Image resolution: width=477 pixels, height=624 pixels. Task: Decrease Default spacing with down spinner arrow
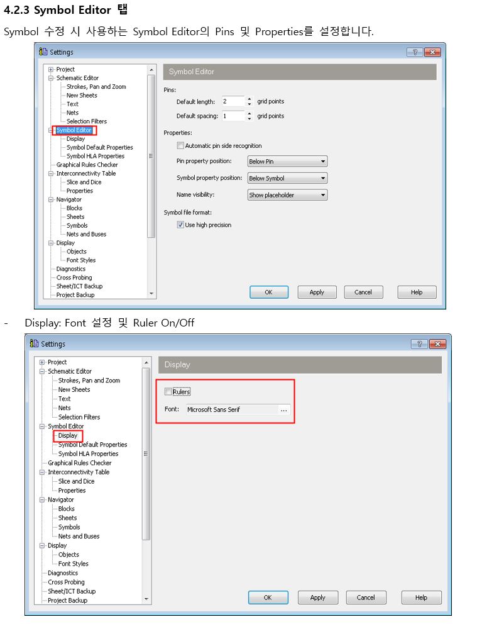tap(249, 118)
